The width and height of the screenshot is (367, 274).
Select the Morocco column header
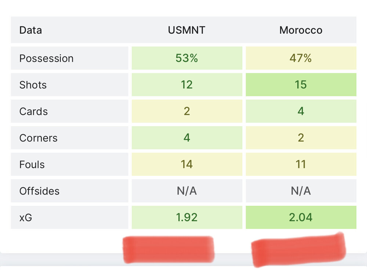[301, 30]
